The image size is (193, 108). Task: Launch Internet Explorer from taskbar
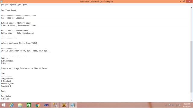11,105
